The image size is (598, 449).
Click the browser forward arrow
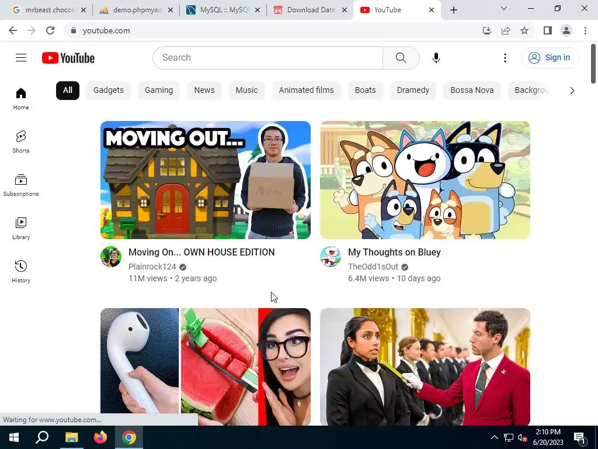click(x=32, y=30)
